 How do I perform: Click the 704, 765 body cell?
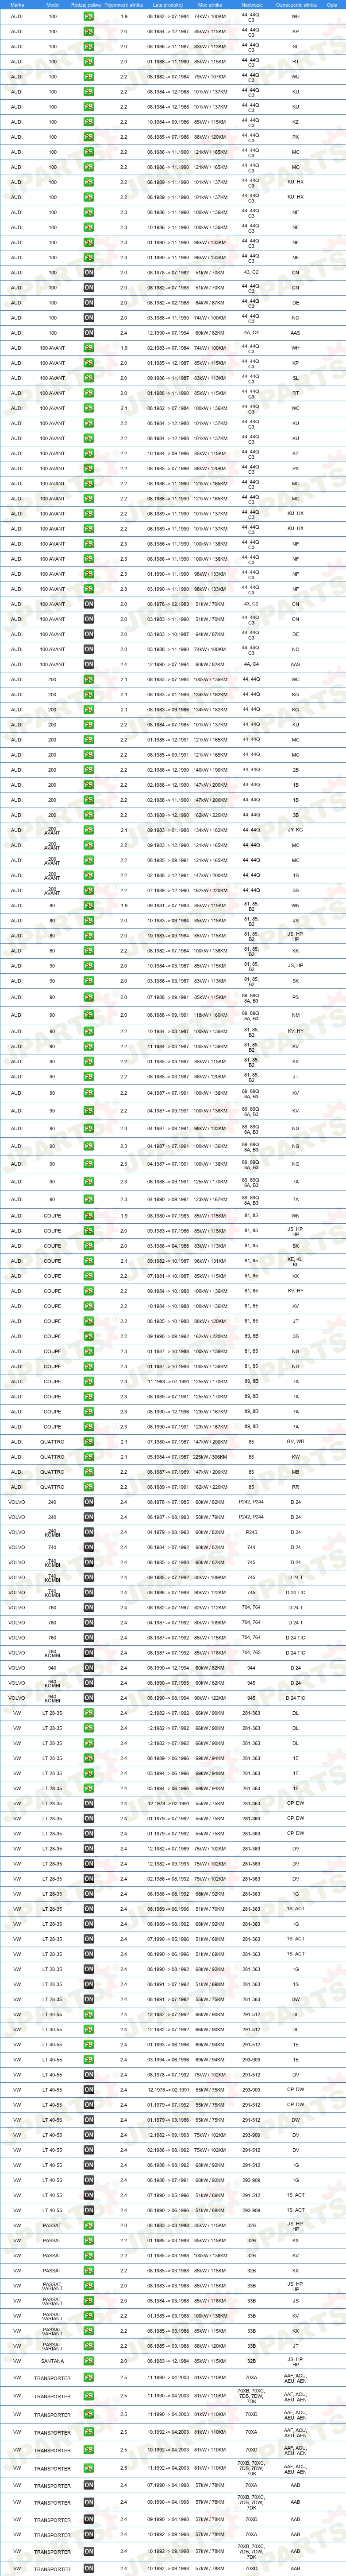(251, 1653)
